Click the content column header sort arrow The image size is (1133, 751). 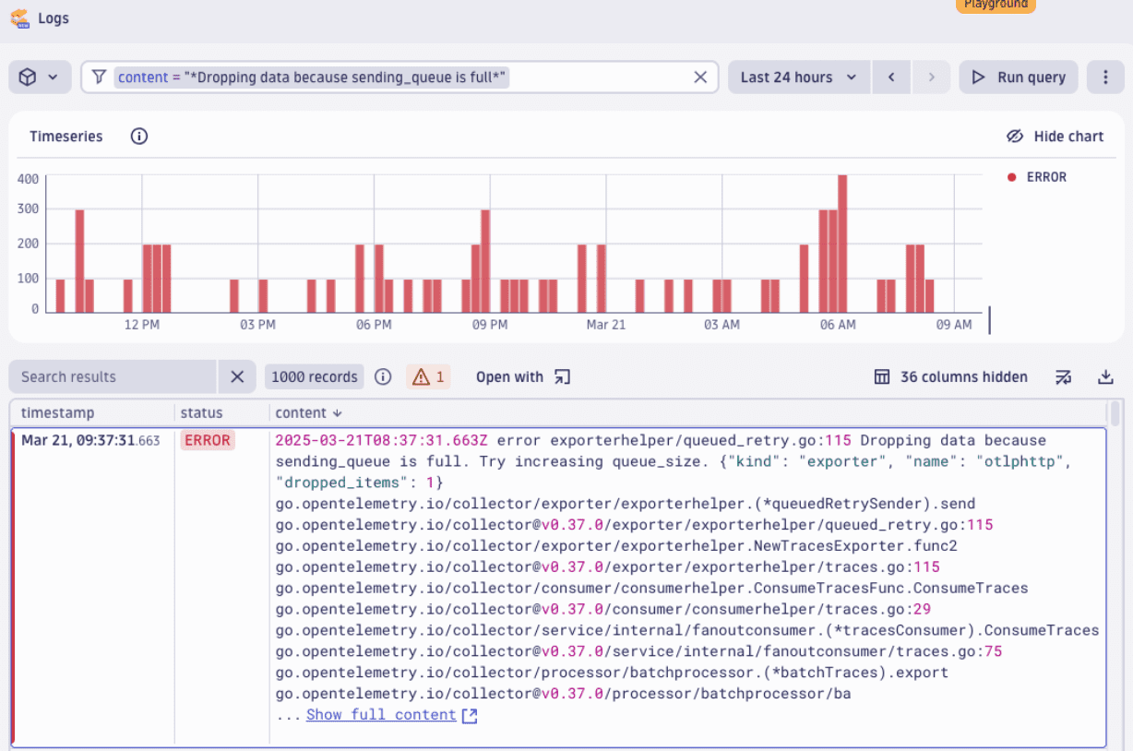click(338, 413)
